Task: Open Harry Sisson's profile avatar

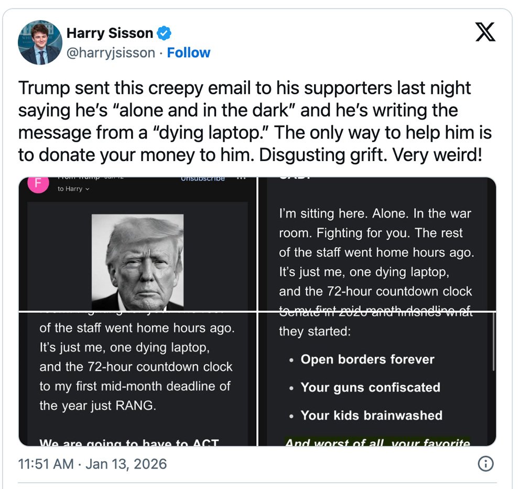Action: 40,42
